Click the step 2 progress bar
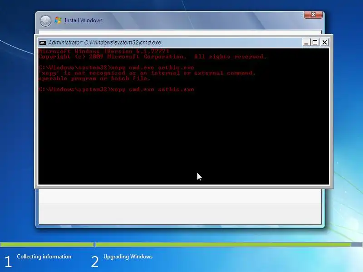 [229, 244]
